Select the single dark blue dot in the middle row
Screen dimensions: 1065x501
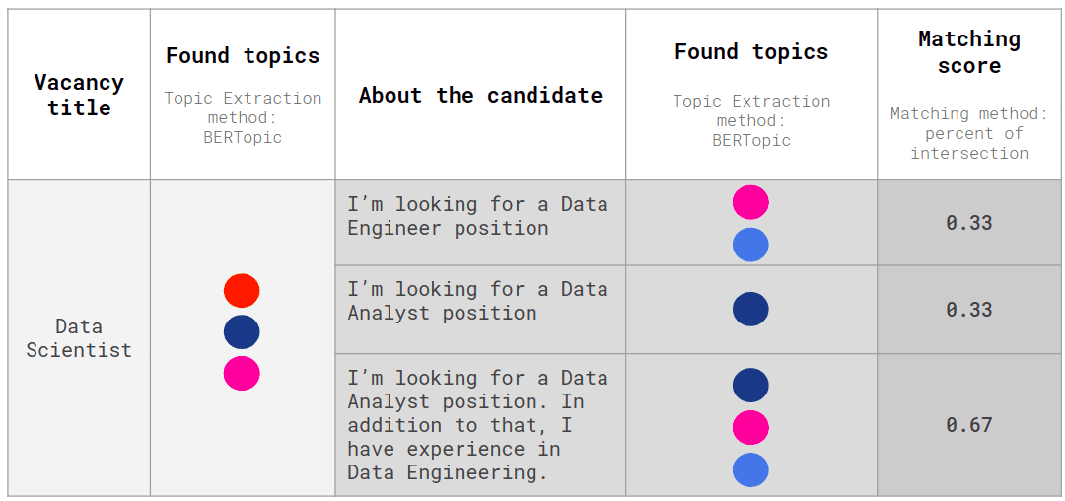[750, 310]
